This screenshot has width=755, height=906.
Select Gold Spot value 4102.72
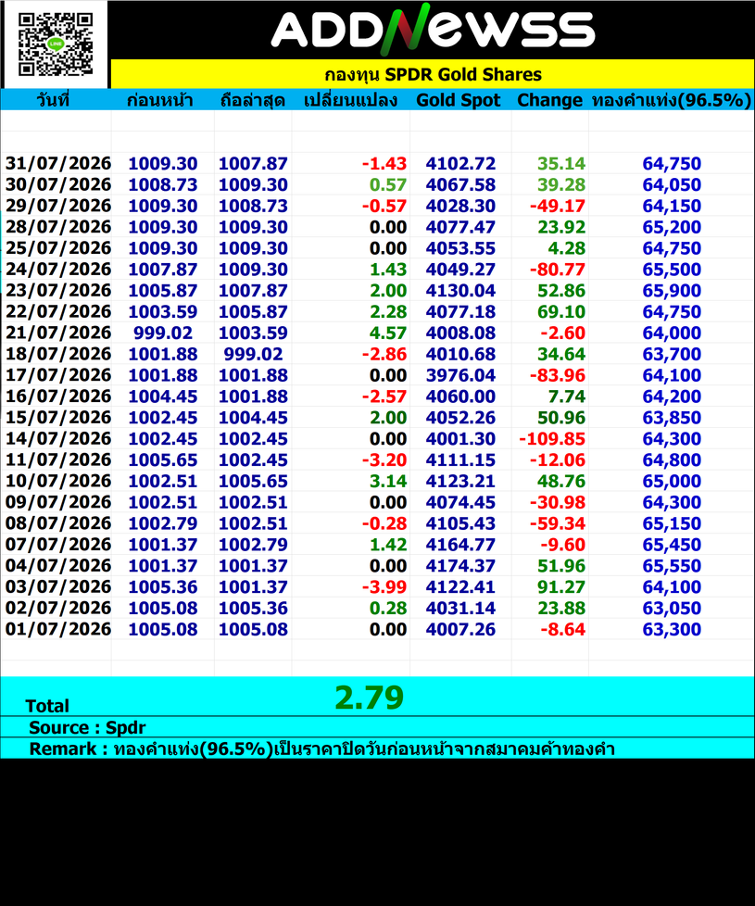click(460, 164)
